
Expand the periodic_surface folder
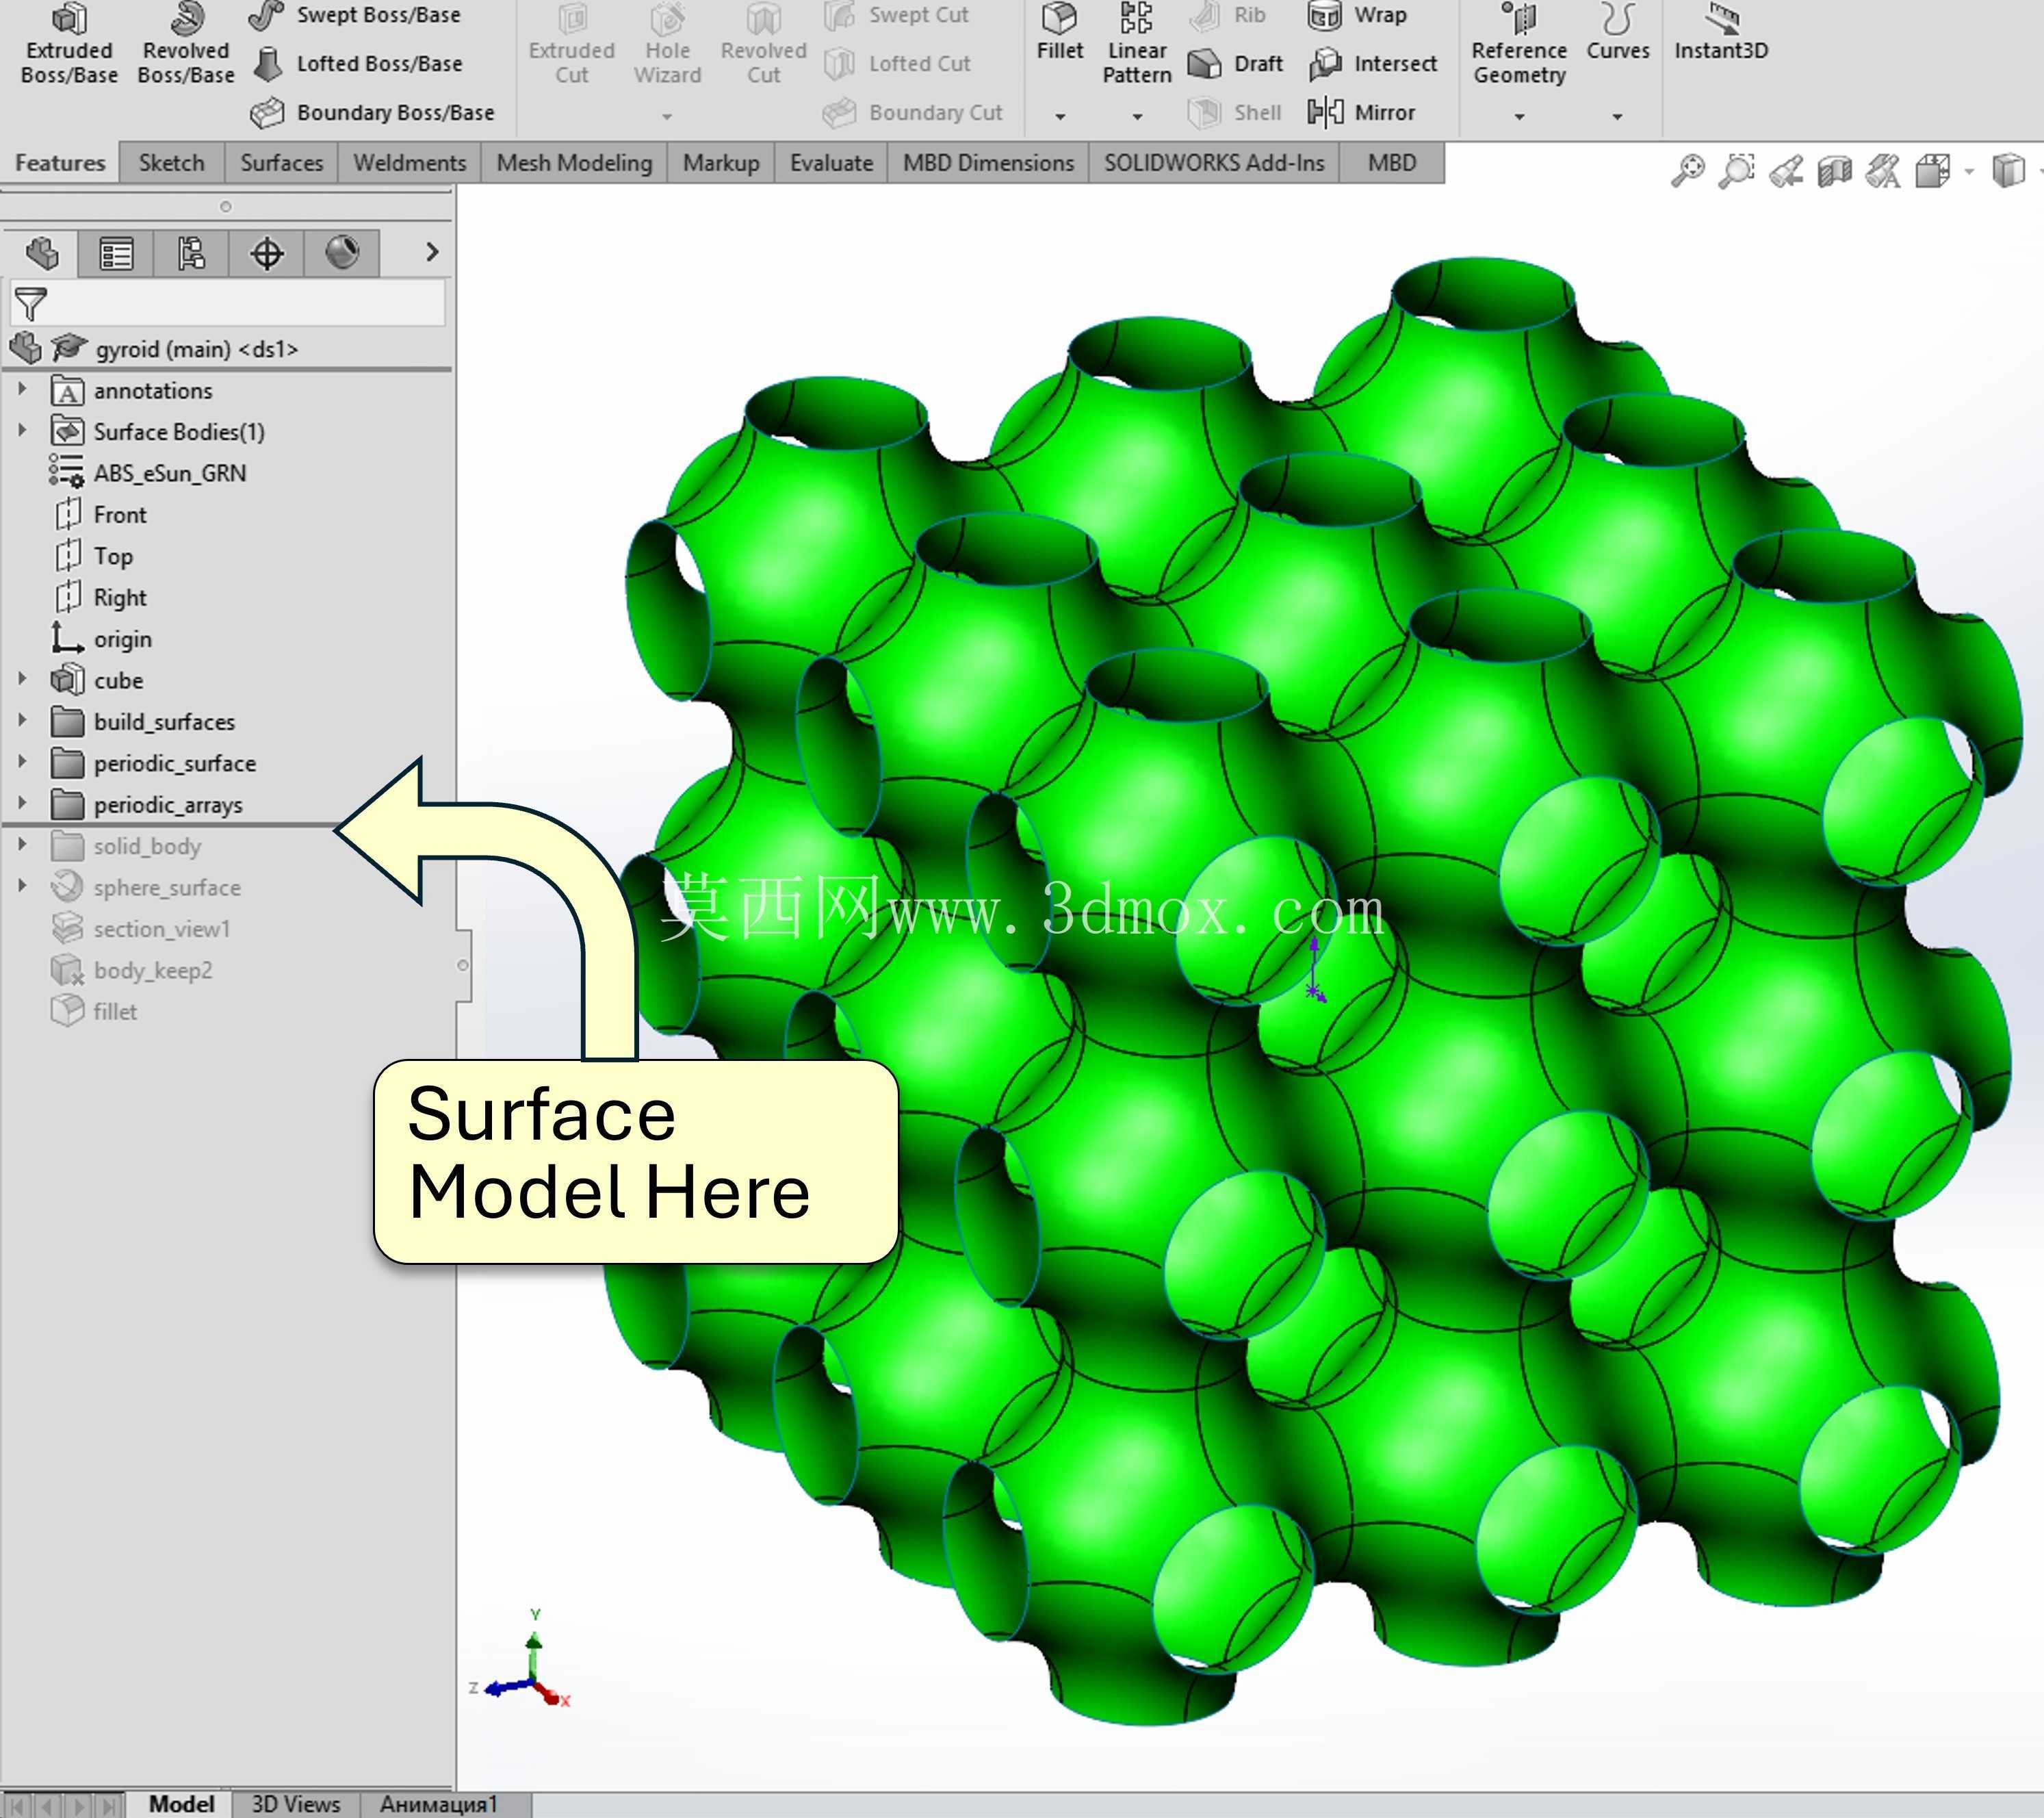pos(22,763)
